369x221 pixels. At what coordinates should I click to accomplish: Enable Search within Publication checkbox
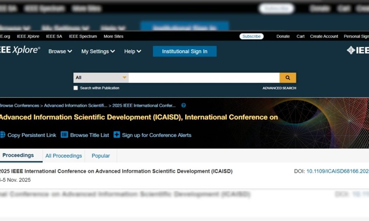tap(76, 88)
